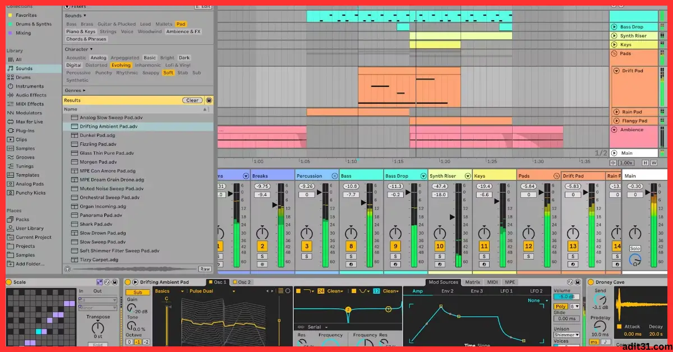Open the Matrix tab
Image resolution: width=673 pixels, height=352 pixels.
point(473,282)
